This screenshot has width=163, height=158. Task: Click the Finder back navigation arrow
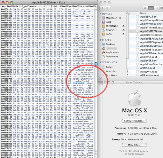coord(102,8)
